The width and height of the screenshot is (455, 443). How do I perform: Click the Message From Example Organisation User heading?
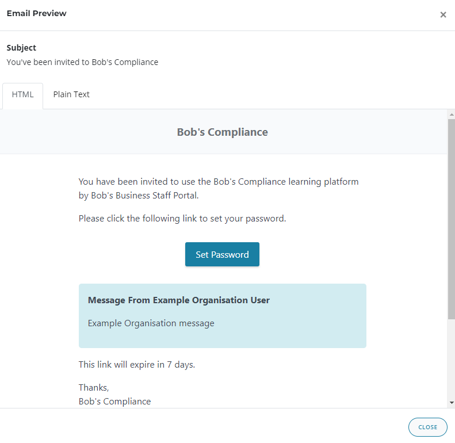point(179,300)
